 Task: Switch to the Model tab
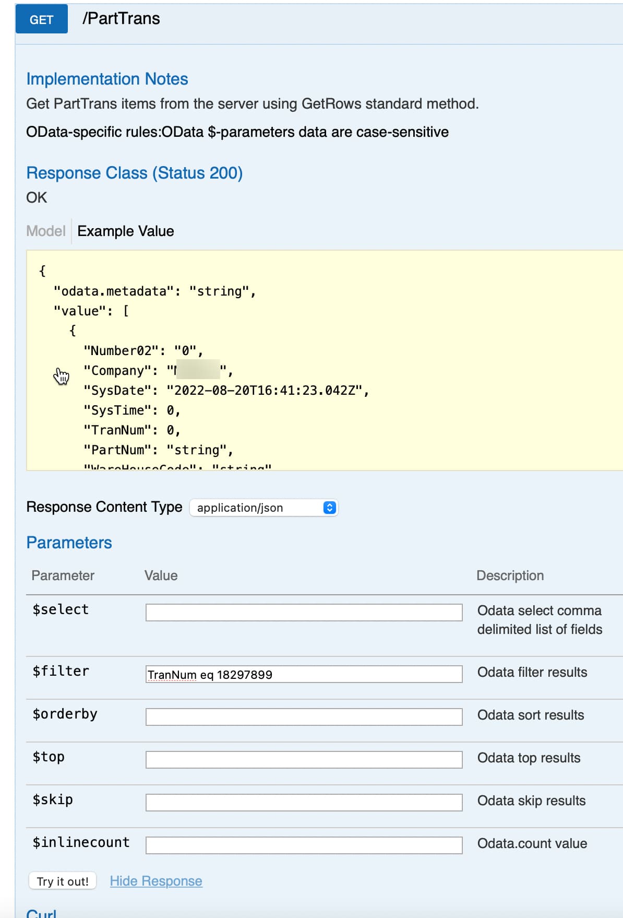pos(46,231)
